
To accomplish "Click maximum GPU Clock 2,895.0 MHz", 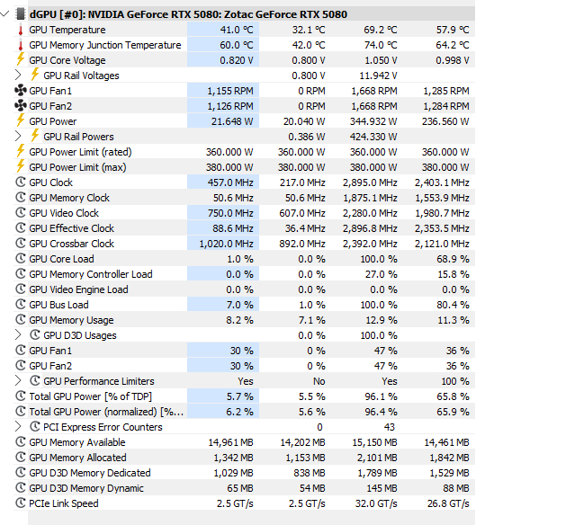I will tap(370, 182).
